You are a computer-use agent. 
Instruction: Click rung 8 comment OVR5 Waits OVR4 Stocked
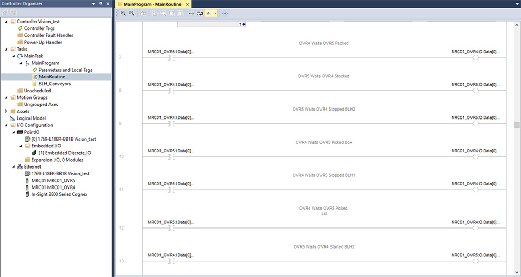[x=324, y=76]
